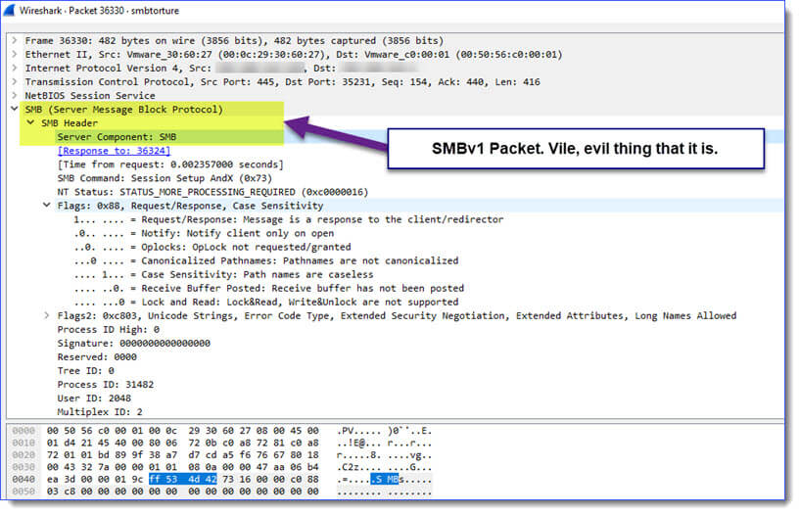Select User ID: 2048 row
Viewport: 800px width, 515px height.
pyautogui.click(x=94, y=398)
